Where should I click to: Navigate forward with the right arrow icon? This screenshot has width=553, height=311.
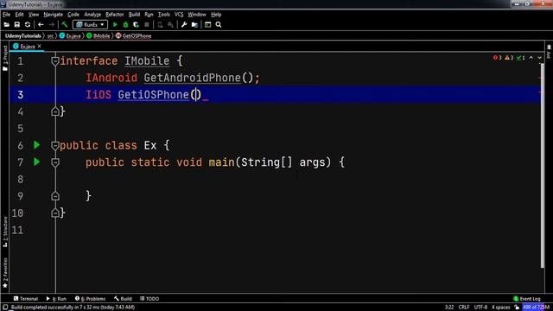click(x=52, y=25)
